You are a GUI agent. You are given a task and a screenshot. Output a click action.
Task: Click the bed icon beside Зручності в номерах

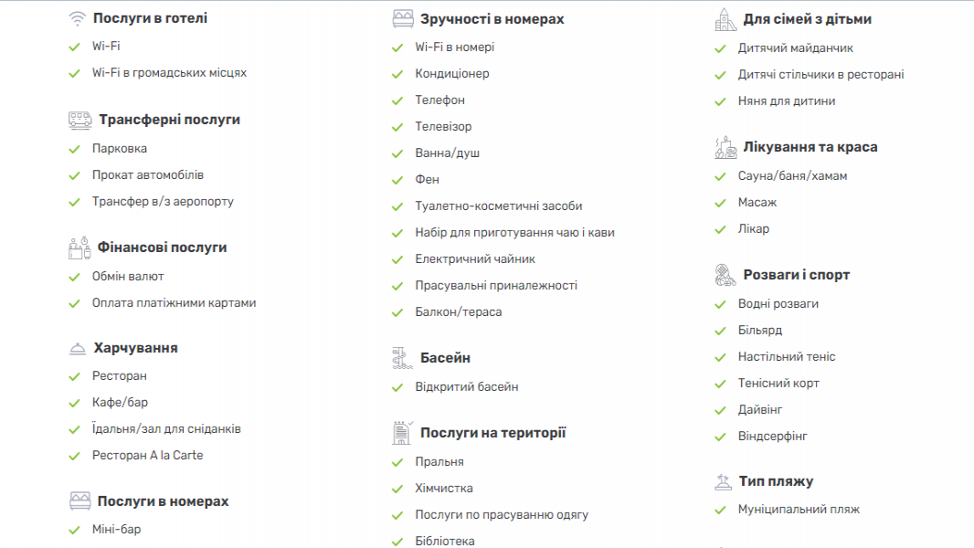[403, 18]
